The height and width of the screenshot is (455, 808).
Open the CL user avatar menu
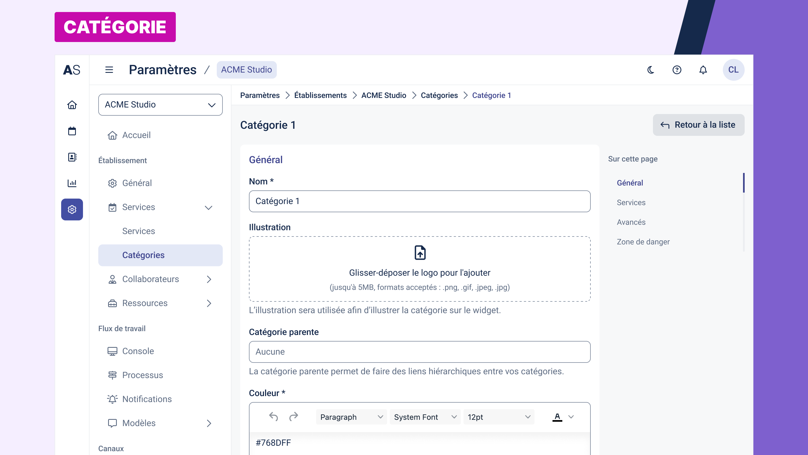click(x=733, y=70)
